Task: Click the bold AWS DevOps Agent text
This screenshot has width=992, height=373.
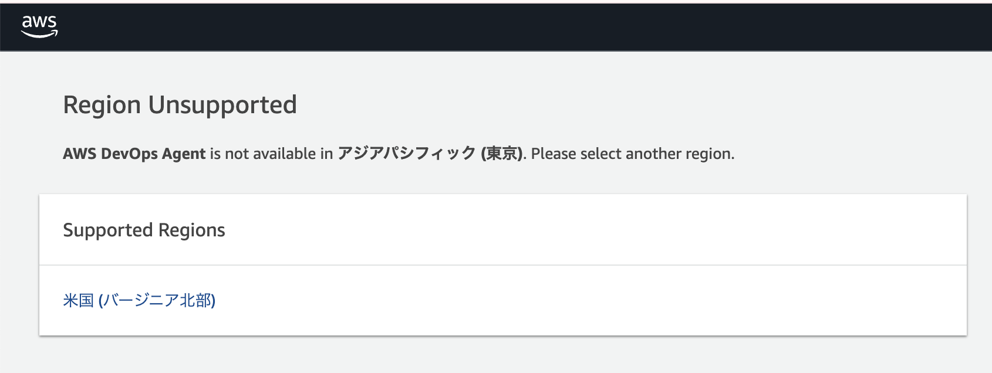Action: 134,154
